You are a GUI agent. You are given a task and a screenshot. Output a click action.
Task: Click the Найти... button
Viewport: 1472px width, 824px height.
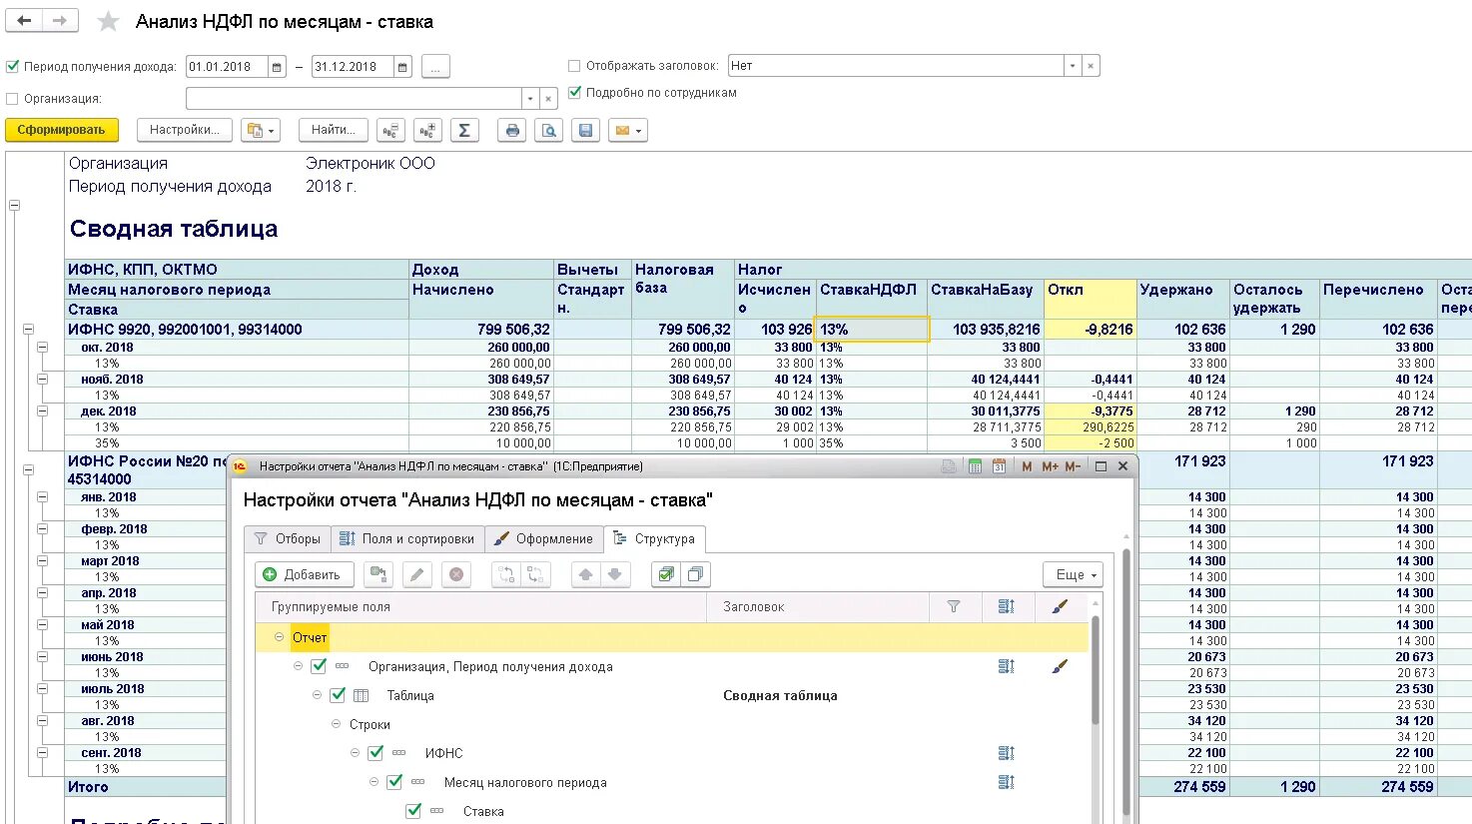[x=333, y=130]
